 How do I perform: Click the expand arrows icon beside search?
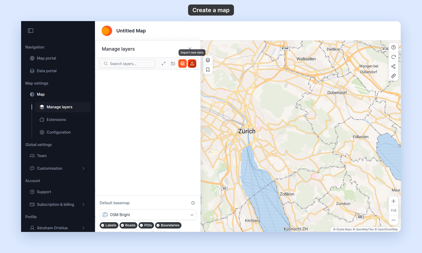click(x=164, y=64)
